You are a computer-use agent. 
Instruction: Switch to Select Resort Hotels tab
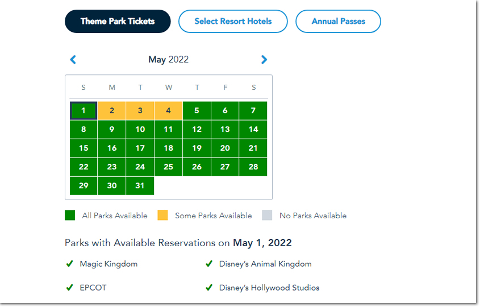[233, 21]
